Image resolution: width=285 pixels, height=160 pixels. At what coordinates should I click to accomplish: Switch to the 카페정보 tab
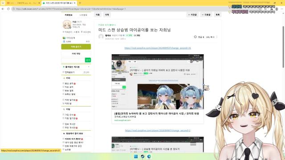[69, 15]
